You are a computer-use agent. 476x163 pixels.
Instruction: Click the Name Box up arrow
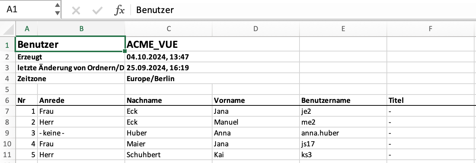click(57, 5)
